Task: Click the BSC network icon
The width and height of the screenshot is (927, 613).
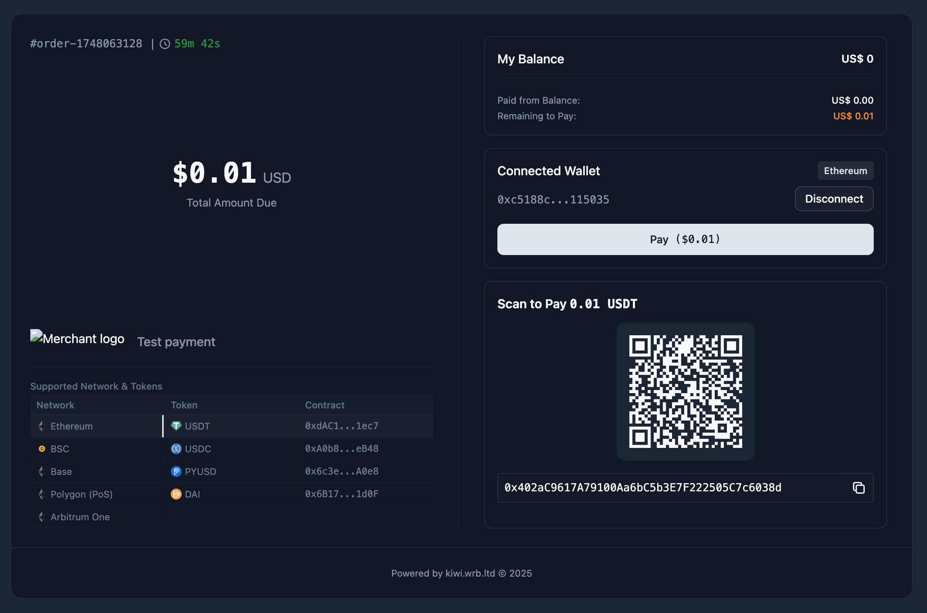Action: pyautogui.click(x=42, y=449)
